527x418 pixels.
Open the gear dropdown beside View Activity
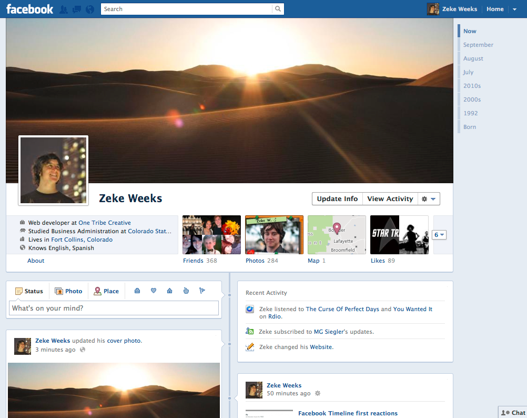[x=429, y=199]
